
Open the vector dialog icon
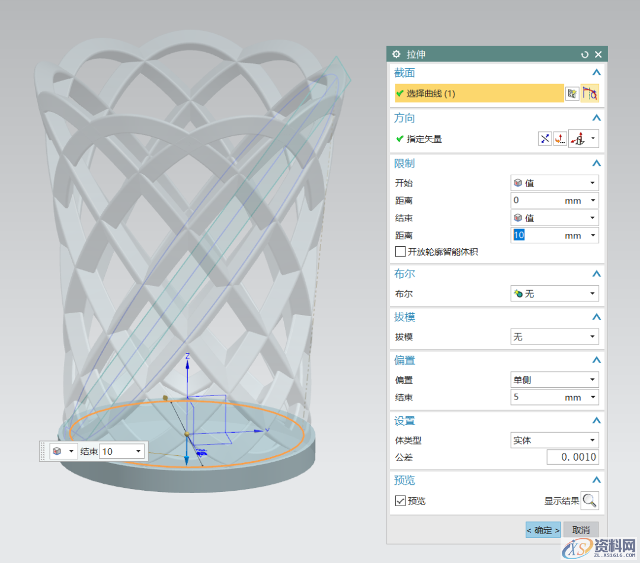tap(560, 139)
